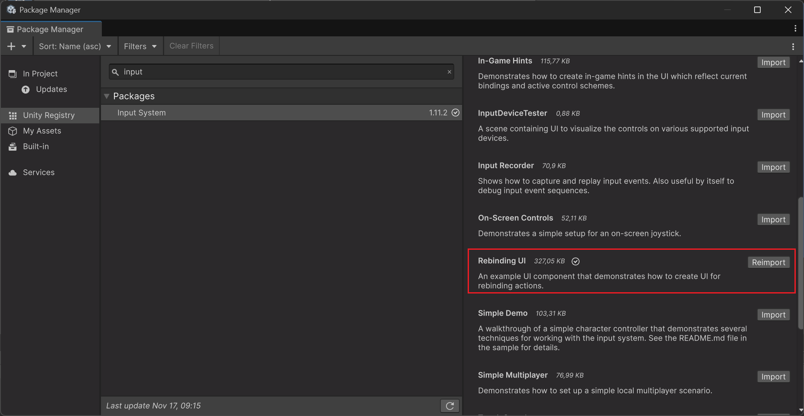This screenshot has height=416, width=804.
Task: Open the Sort: Name (asc) dropdown
Action: pyautogui.click(x=75, y=46)
